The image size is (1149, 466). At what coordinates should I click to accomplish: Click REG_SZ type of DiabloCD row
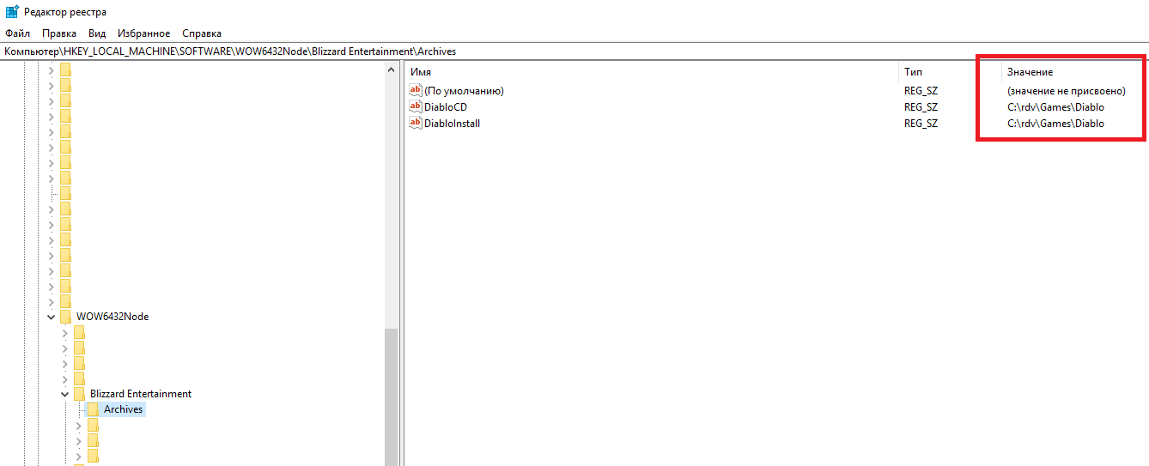tap(921, 107)
